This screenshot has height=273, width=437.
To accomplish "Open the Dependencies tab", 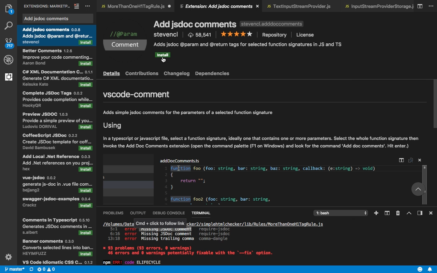I will [x=212, y=73].
